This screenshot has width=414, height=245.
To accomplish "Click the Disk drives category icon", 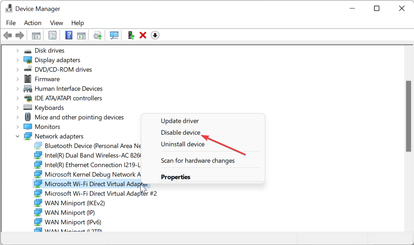I will pos(28,50).
